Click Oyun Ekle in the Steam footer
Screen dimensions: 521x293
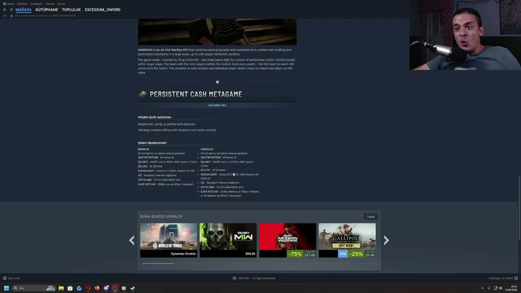coord(14,278)
